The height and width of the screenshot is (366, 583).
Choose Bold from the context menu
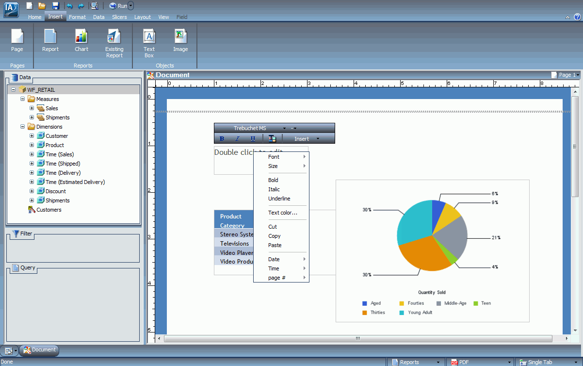281,180
